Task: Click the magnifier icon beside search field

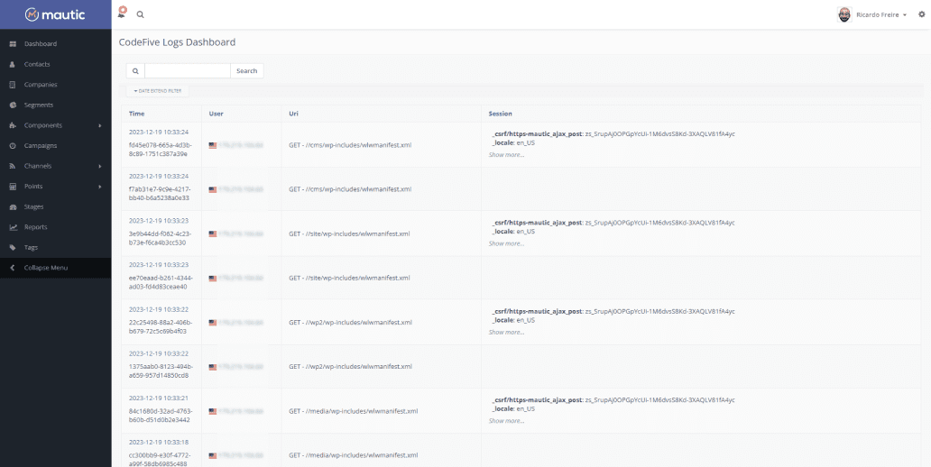Action: tap(135, 70)
